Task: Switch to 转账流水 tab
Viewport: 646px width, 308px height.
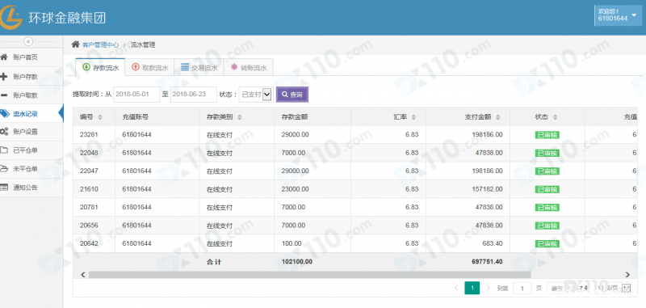Action: coord(248,67)
